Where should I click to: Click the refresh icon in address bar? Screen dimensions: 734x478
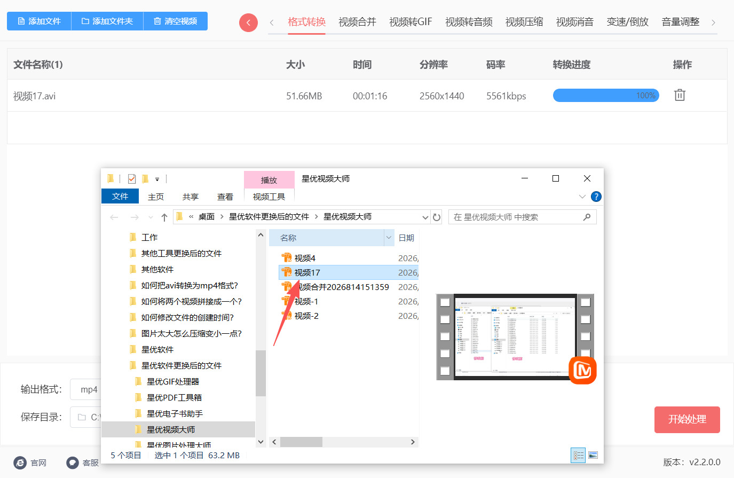click(x=437, y=217)
